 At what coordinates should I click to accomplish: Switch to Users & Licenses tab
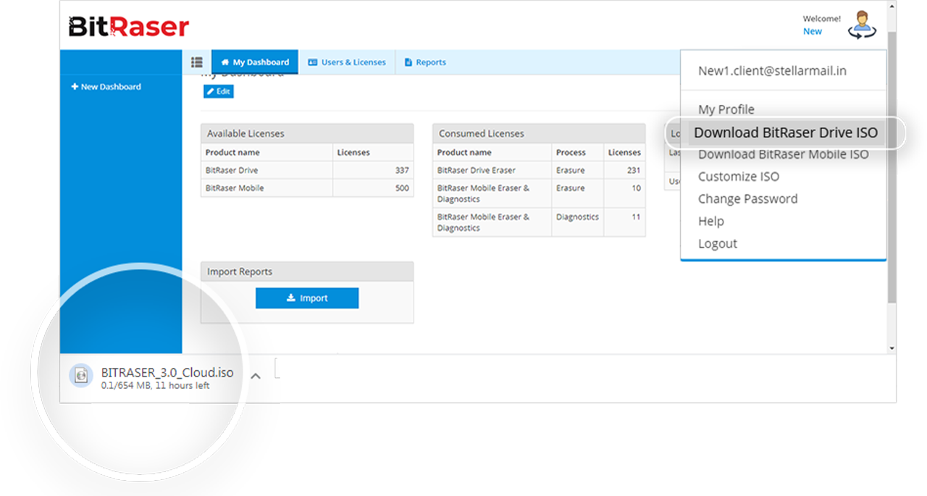[346, 62]
